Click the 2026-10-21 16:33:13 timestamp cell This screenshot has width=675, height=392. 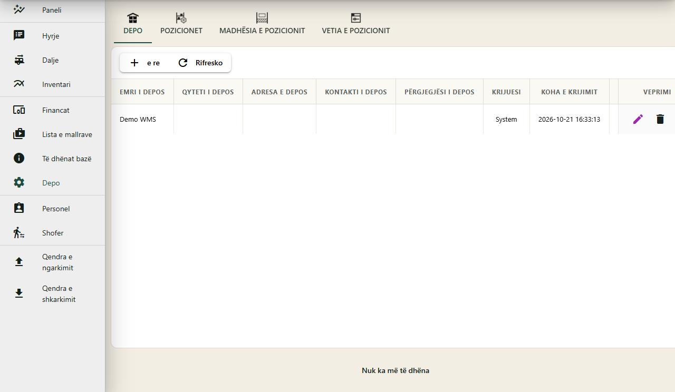click(570, 119)
